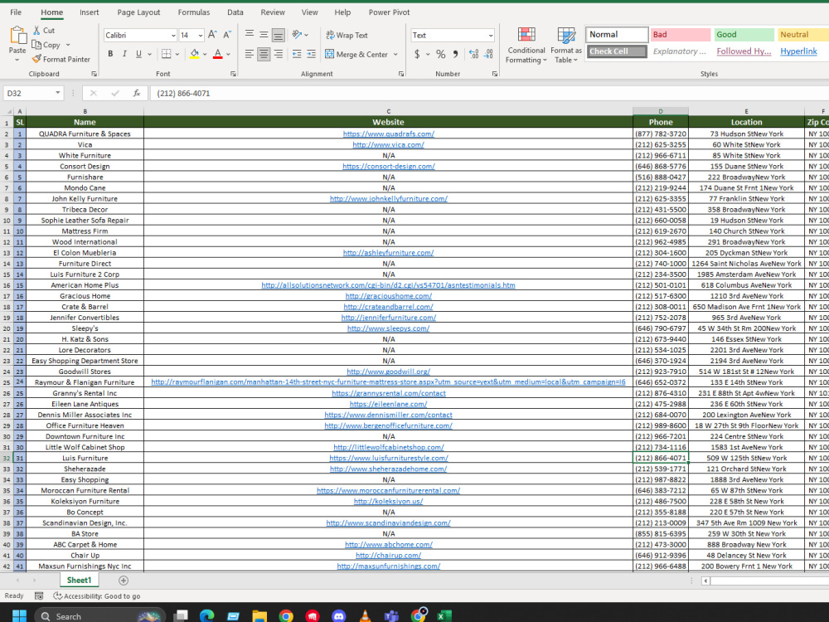Click the Decrease Decimal icon
The height and width of the screenshot is (622, 829).
tap(488, 54)
